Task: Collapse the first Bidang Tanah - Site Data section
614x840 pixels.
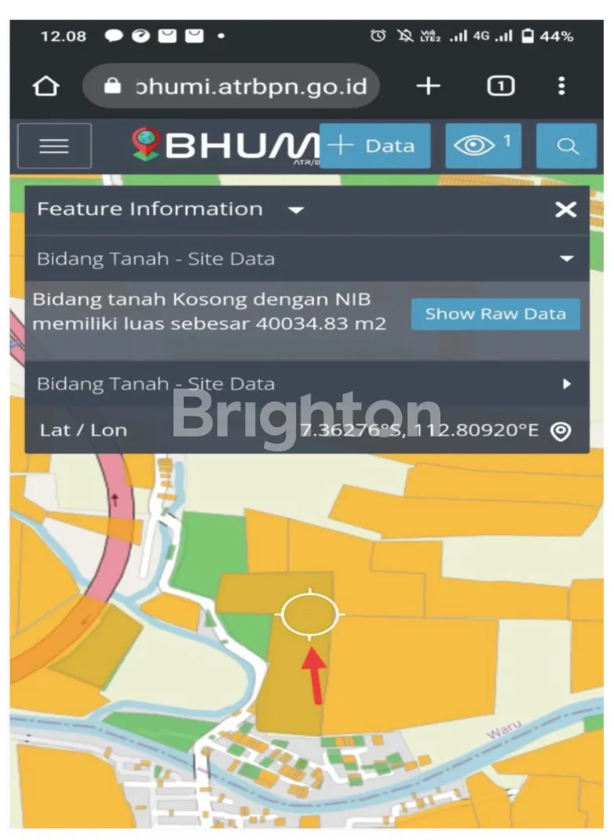Action: tap(566, 259)
